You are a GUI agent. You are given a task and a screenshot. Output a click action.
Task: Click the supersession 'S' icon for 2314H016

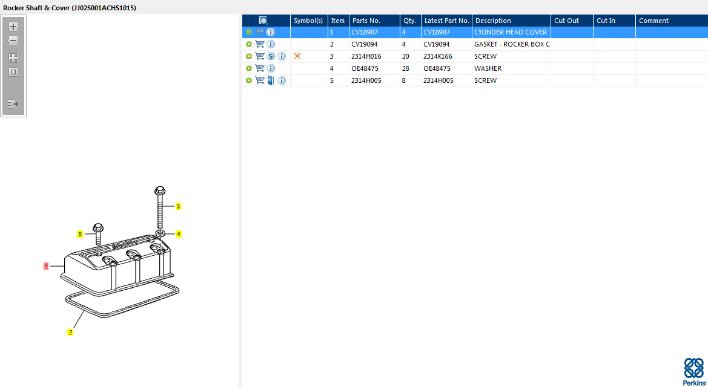click(271, 56)
